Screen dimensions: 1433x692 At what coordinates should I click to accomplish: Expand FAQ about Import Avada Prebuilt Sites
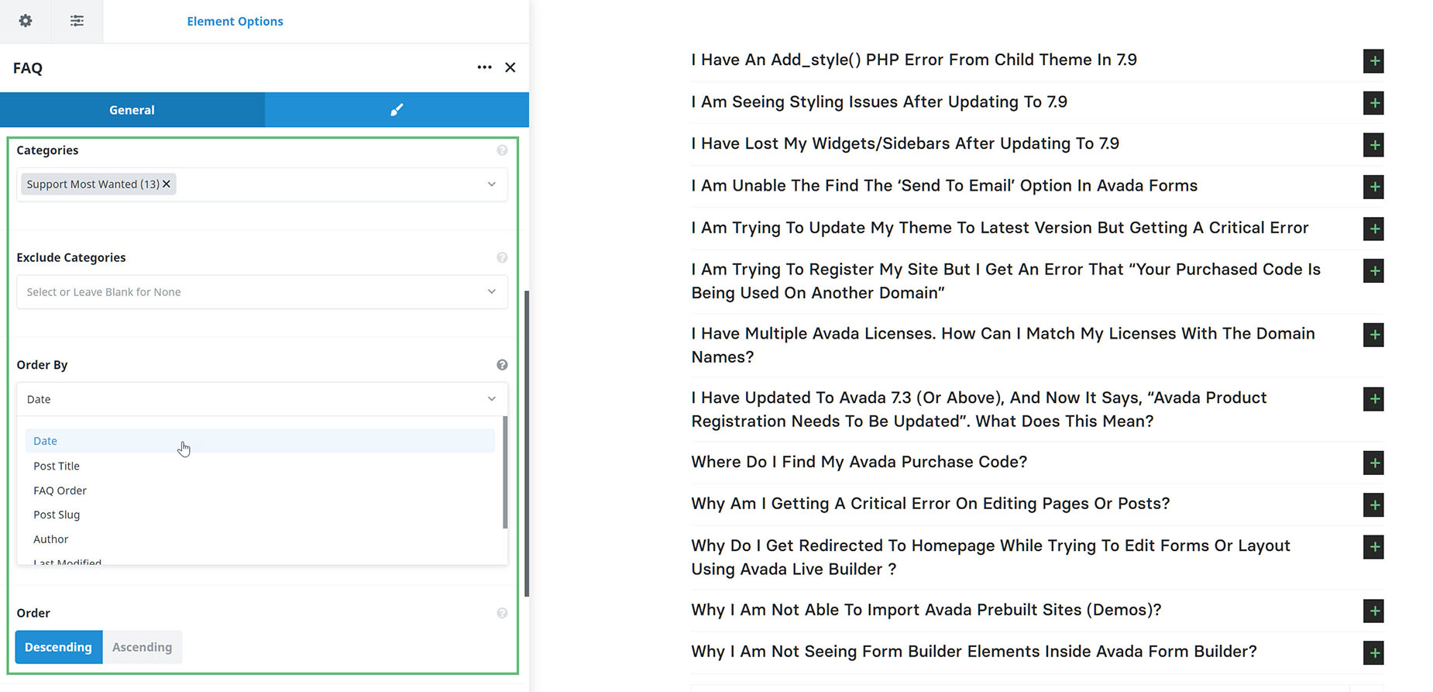[1373, 611]
